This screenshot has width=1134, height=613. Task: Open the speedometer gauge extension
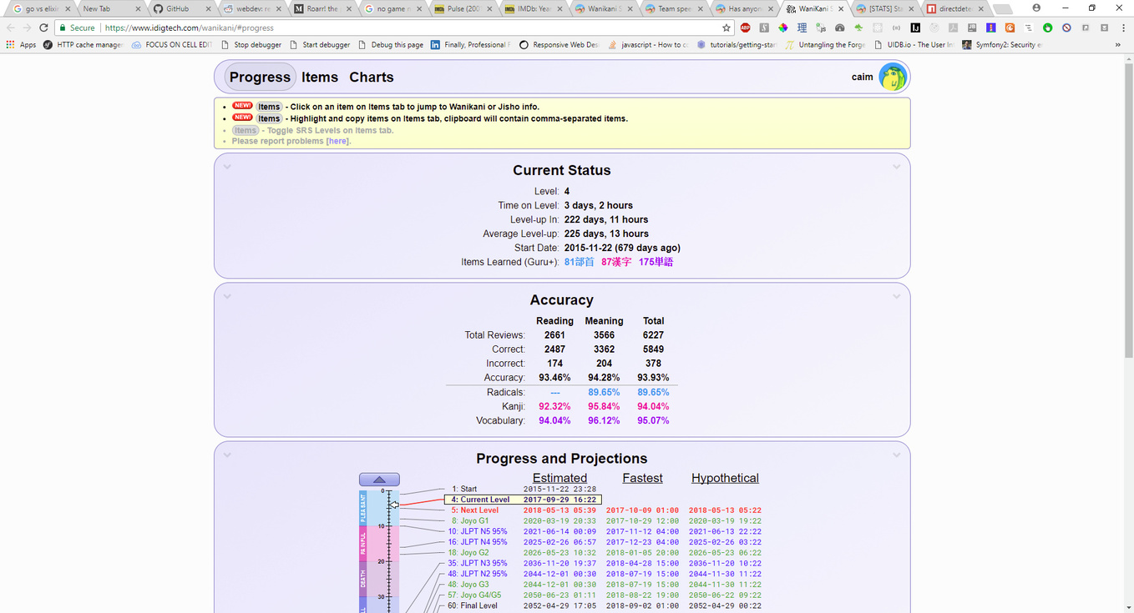840,28
